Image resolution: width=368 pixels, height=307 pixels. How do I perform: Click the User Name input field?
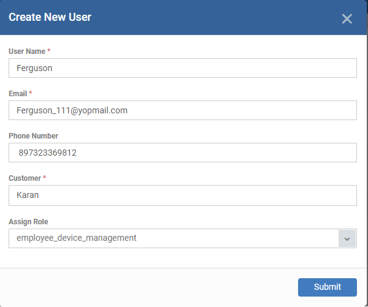[183, 68]
